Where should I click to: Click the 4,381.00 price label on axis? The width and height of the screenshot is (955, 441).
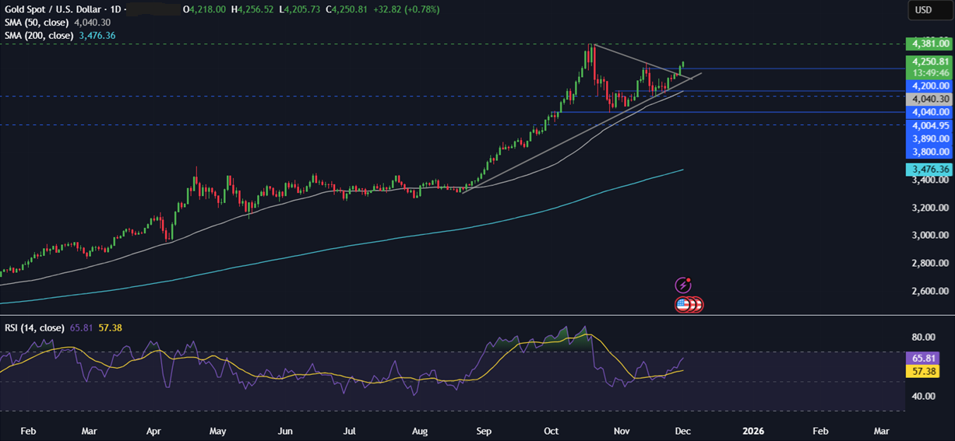(x=928, y=44)
